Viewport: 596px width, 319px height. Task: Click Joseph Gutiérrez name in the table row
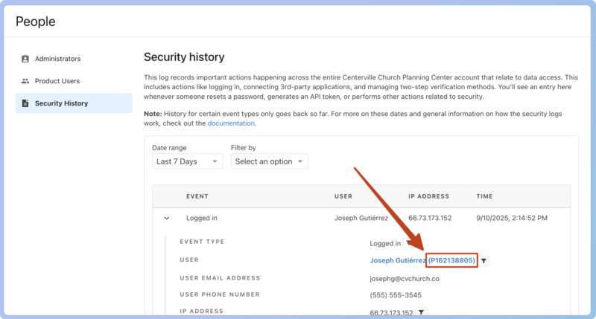point(361,218)
